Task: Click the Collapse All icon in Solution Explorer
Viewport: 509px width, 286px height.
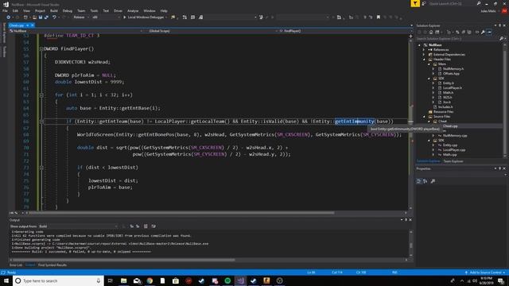Action: click(x=463, y=32)
